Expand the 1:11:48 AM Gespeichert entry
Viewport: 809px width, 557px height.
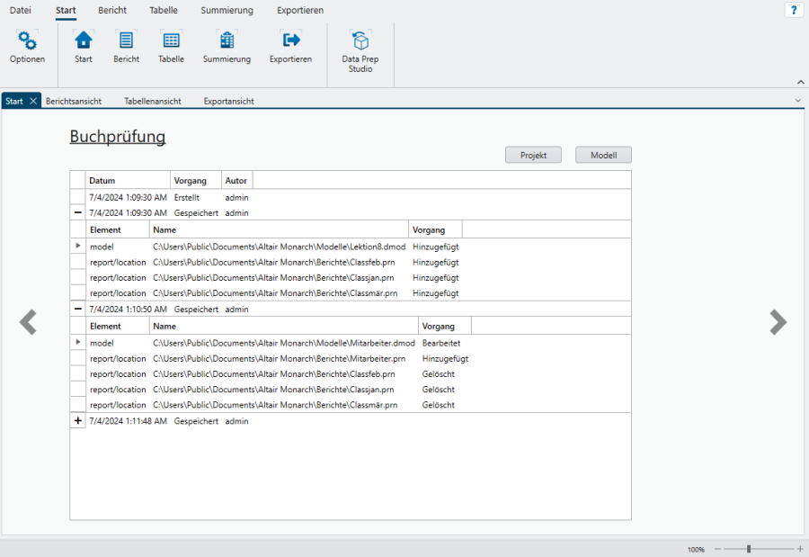[78, 421]
